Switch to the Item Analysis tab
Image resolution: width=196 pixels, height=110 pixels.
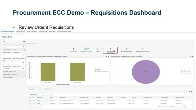click(x=52, y=31)
